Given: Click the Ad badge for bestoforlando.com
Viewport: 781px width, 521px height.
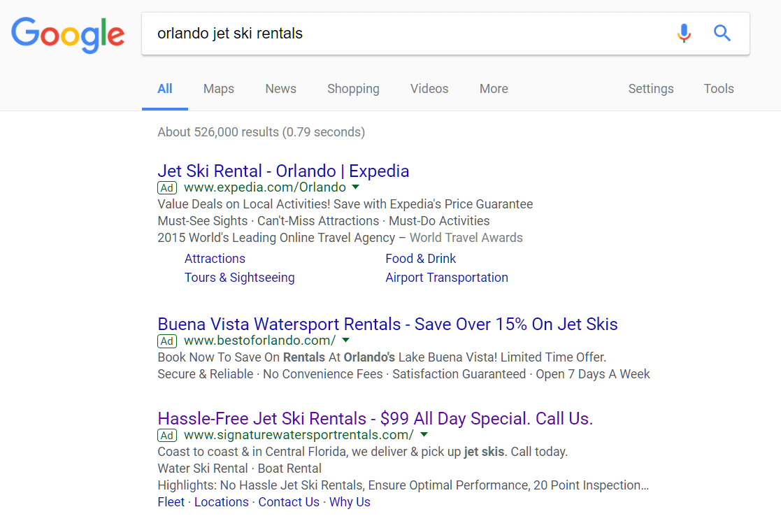Looking at the screenshot, I should pyautogui.click(x=167, y=341).
